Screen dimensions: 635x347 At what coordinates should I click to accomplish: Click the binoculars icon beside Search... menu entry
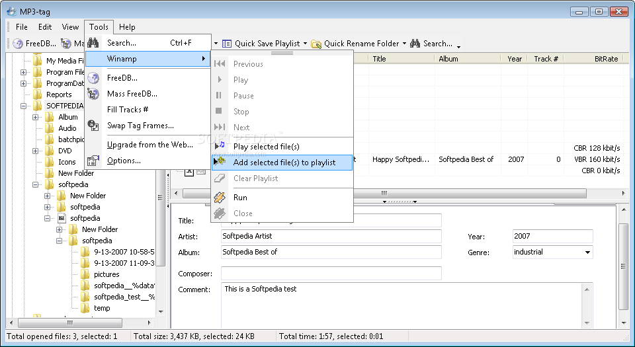click(x=93, y=42)
